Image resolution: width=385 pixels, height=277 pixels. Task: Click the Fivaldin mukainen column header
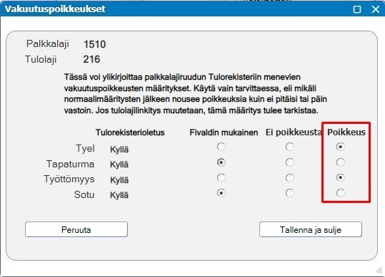[224, 132]
